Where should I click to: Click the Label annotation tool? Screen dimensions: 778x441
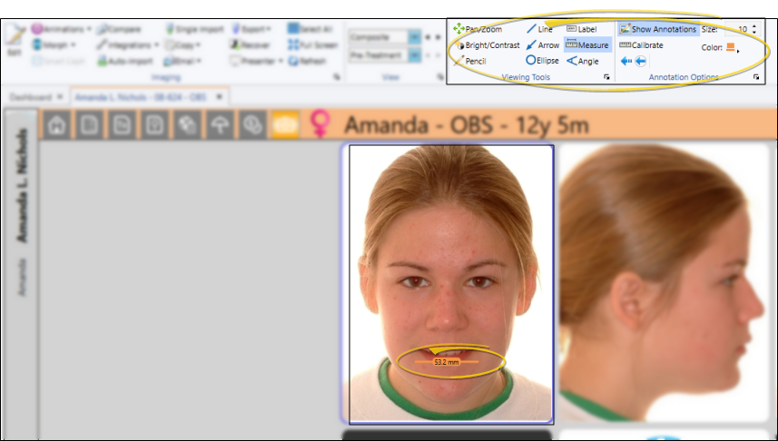click(582, 30)
